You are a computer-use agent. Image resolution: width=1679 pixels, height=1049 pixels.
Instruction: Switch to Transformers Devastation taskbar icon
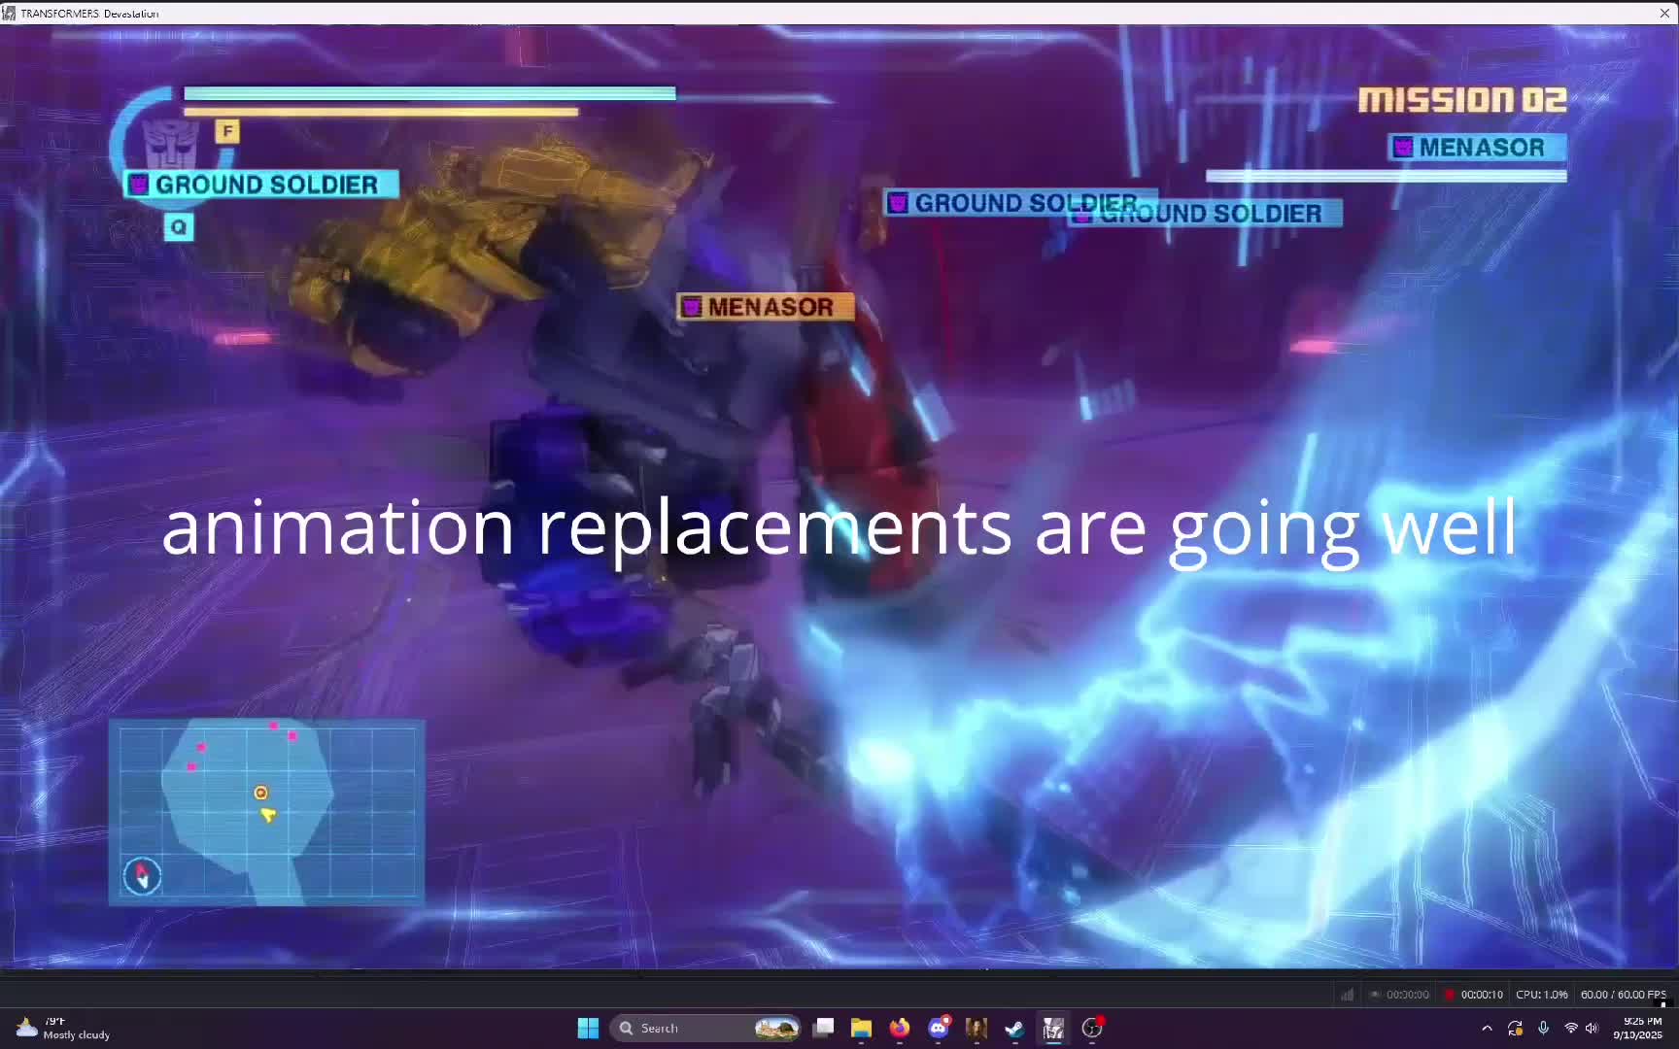pyautogui.click(x=1053, y=1028)
